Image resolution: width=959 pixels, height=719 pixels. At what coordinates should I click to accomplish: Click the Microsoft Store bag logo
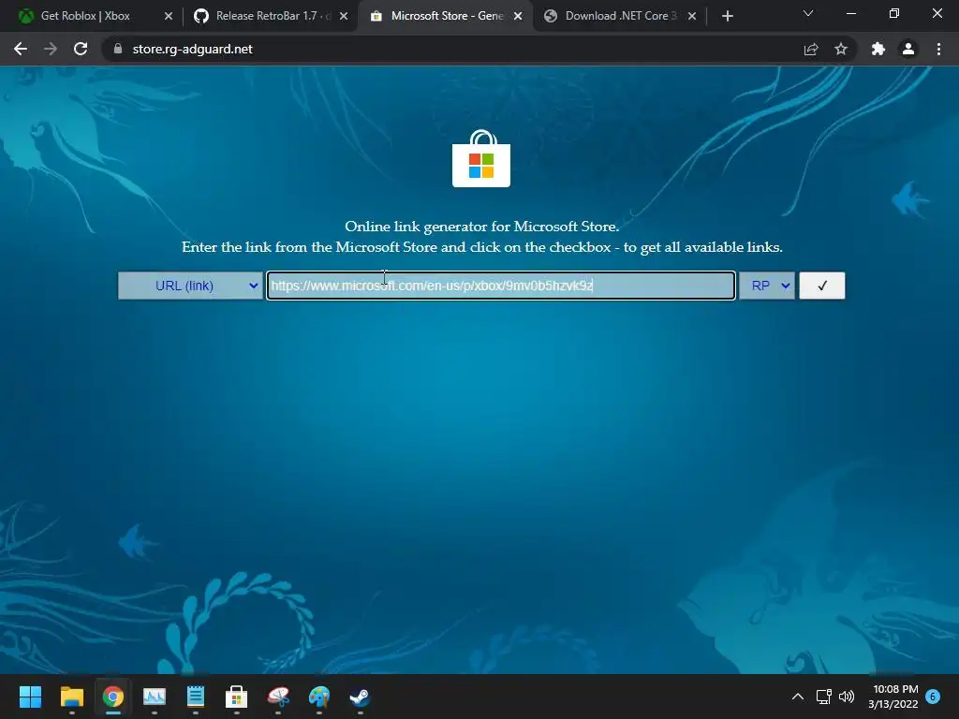pos(481,158)
